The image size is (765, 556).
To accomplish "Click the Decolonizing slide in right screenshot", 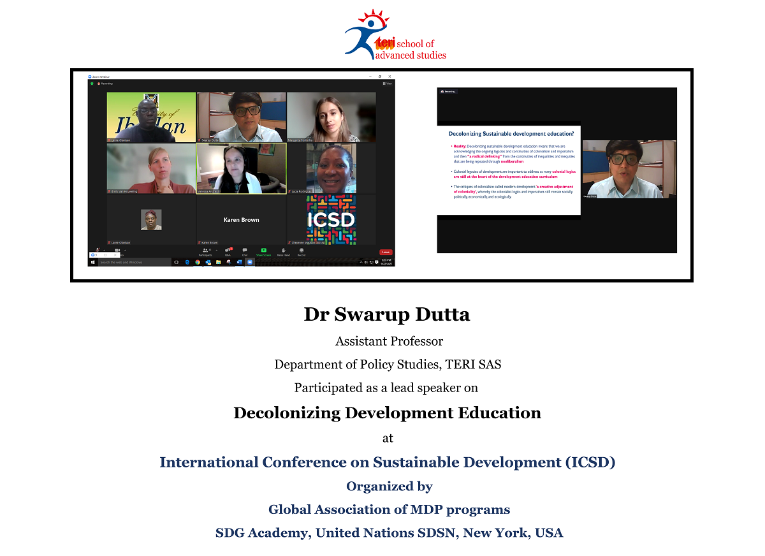I will [x=509, y=170].
